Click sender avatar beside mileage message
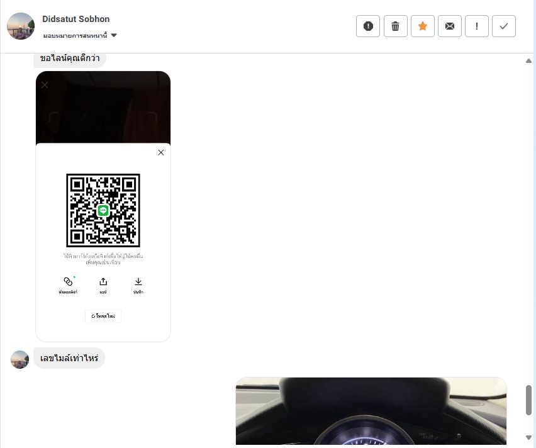 [x=20, y=359]
